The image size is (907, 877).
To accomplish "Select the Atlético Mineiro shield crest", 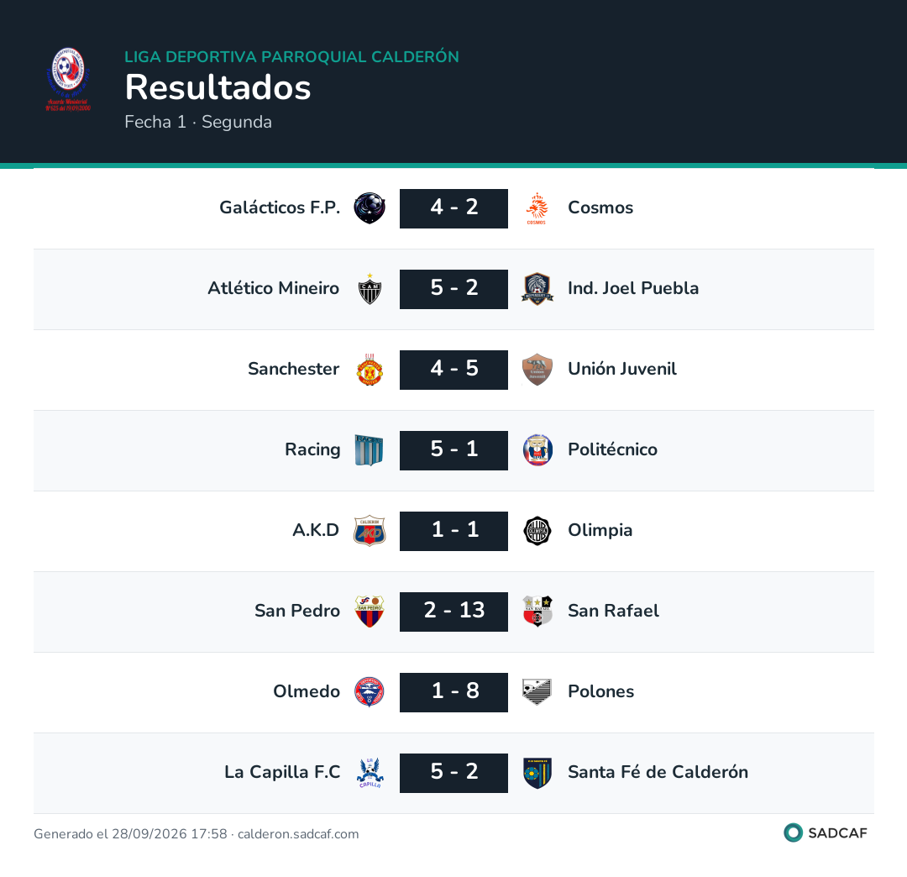I will click(x=370, y=289).
